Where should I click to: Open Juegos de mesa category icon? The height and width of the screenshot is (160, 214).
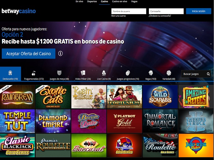(59, 73)
